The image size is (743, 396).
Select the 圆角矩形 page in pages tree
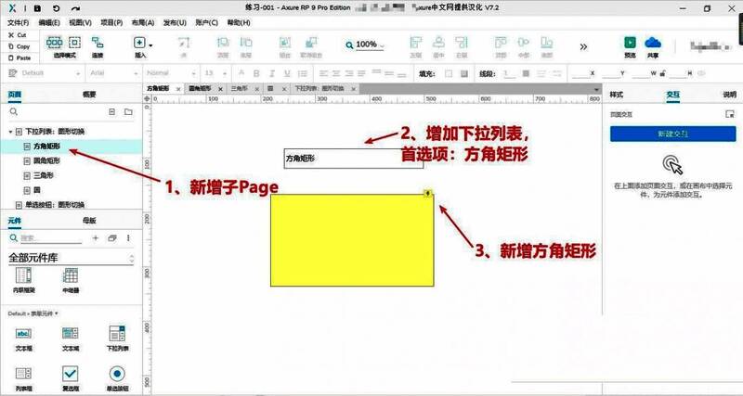click(46, 160)
